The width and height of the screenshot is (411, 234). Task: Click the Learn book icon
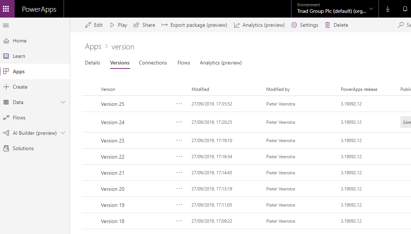coord(6,56)
